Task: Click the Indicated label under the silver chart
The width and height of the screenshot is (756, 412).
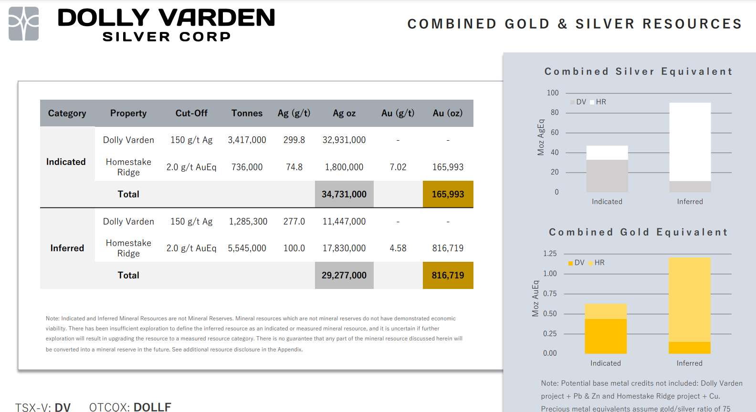Action: tap(607, 202)
